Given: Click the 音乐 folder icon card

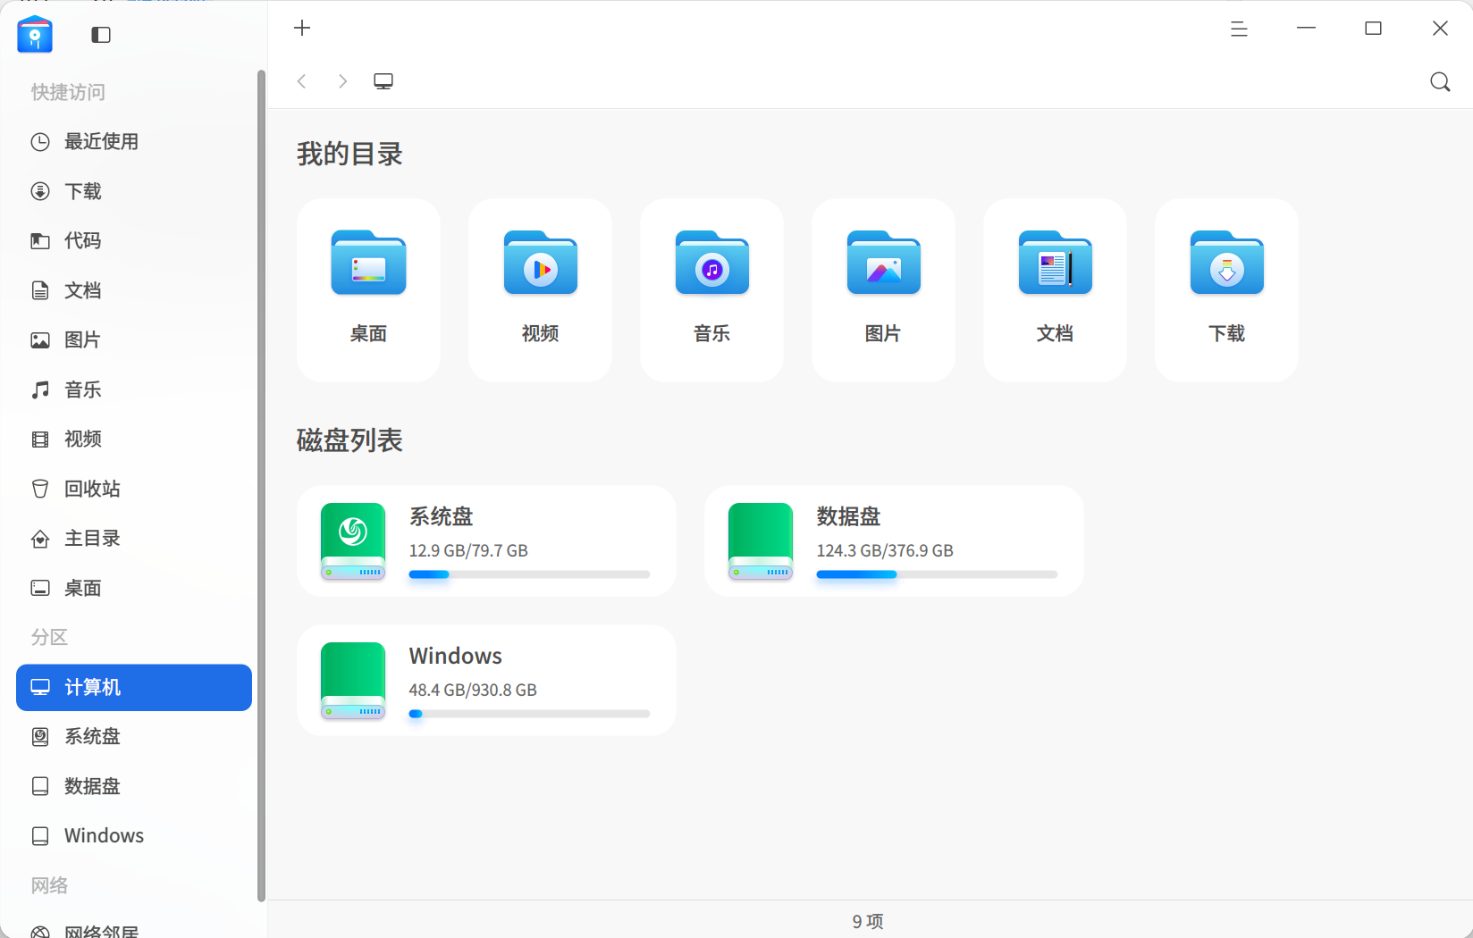Looking at the screenshot, I should [x=711, y=290].
